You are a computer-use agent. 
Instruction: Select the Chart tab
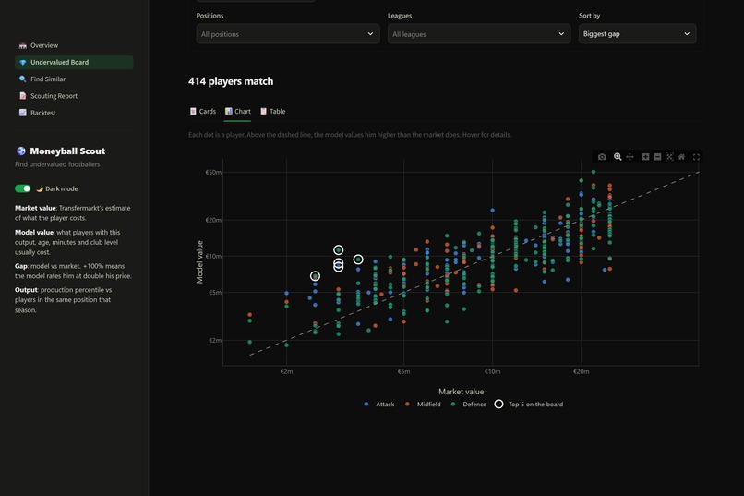click(238, 111)
